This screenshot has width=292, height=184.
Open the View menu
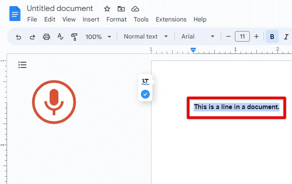coord(69,19)
